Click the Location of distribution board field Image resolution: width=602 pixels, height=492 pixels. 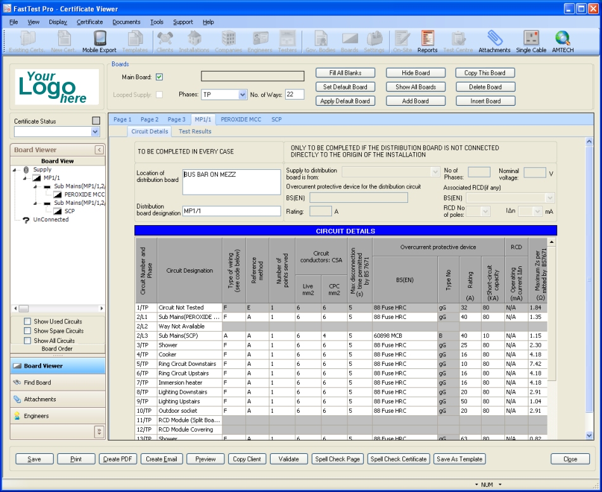tap(231, 182)
